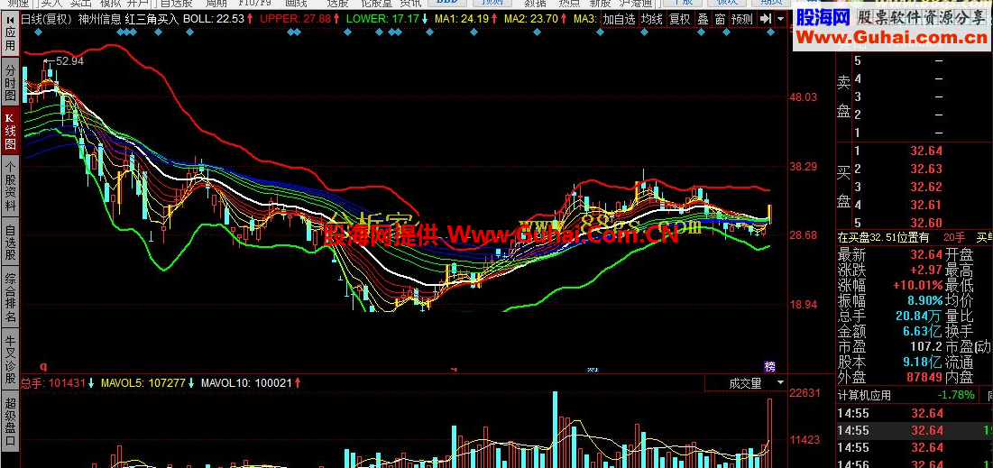Select the LOWER: 17.17 band value
Image resolution: width=993 pixels, height=468 pixels.
point(382,19)
